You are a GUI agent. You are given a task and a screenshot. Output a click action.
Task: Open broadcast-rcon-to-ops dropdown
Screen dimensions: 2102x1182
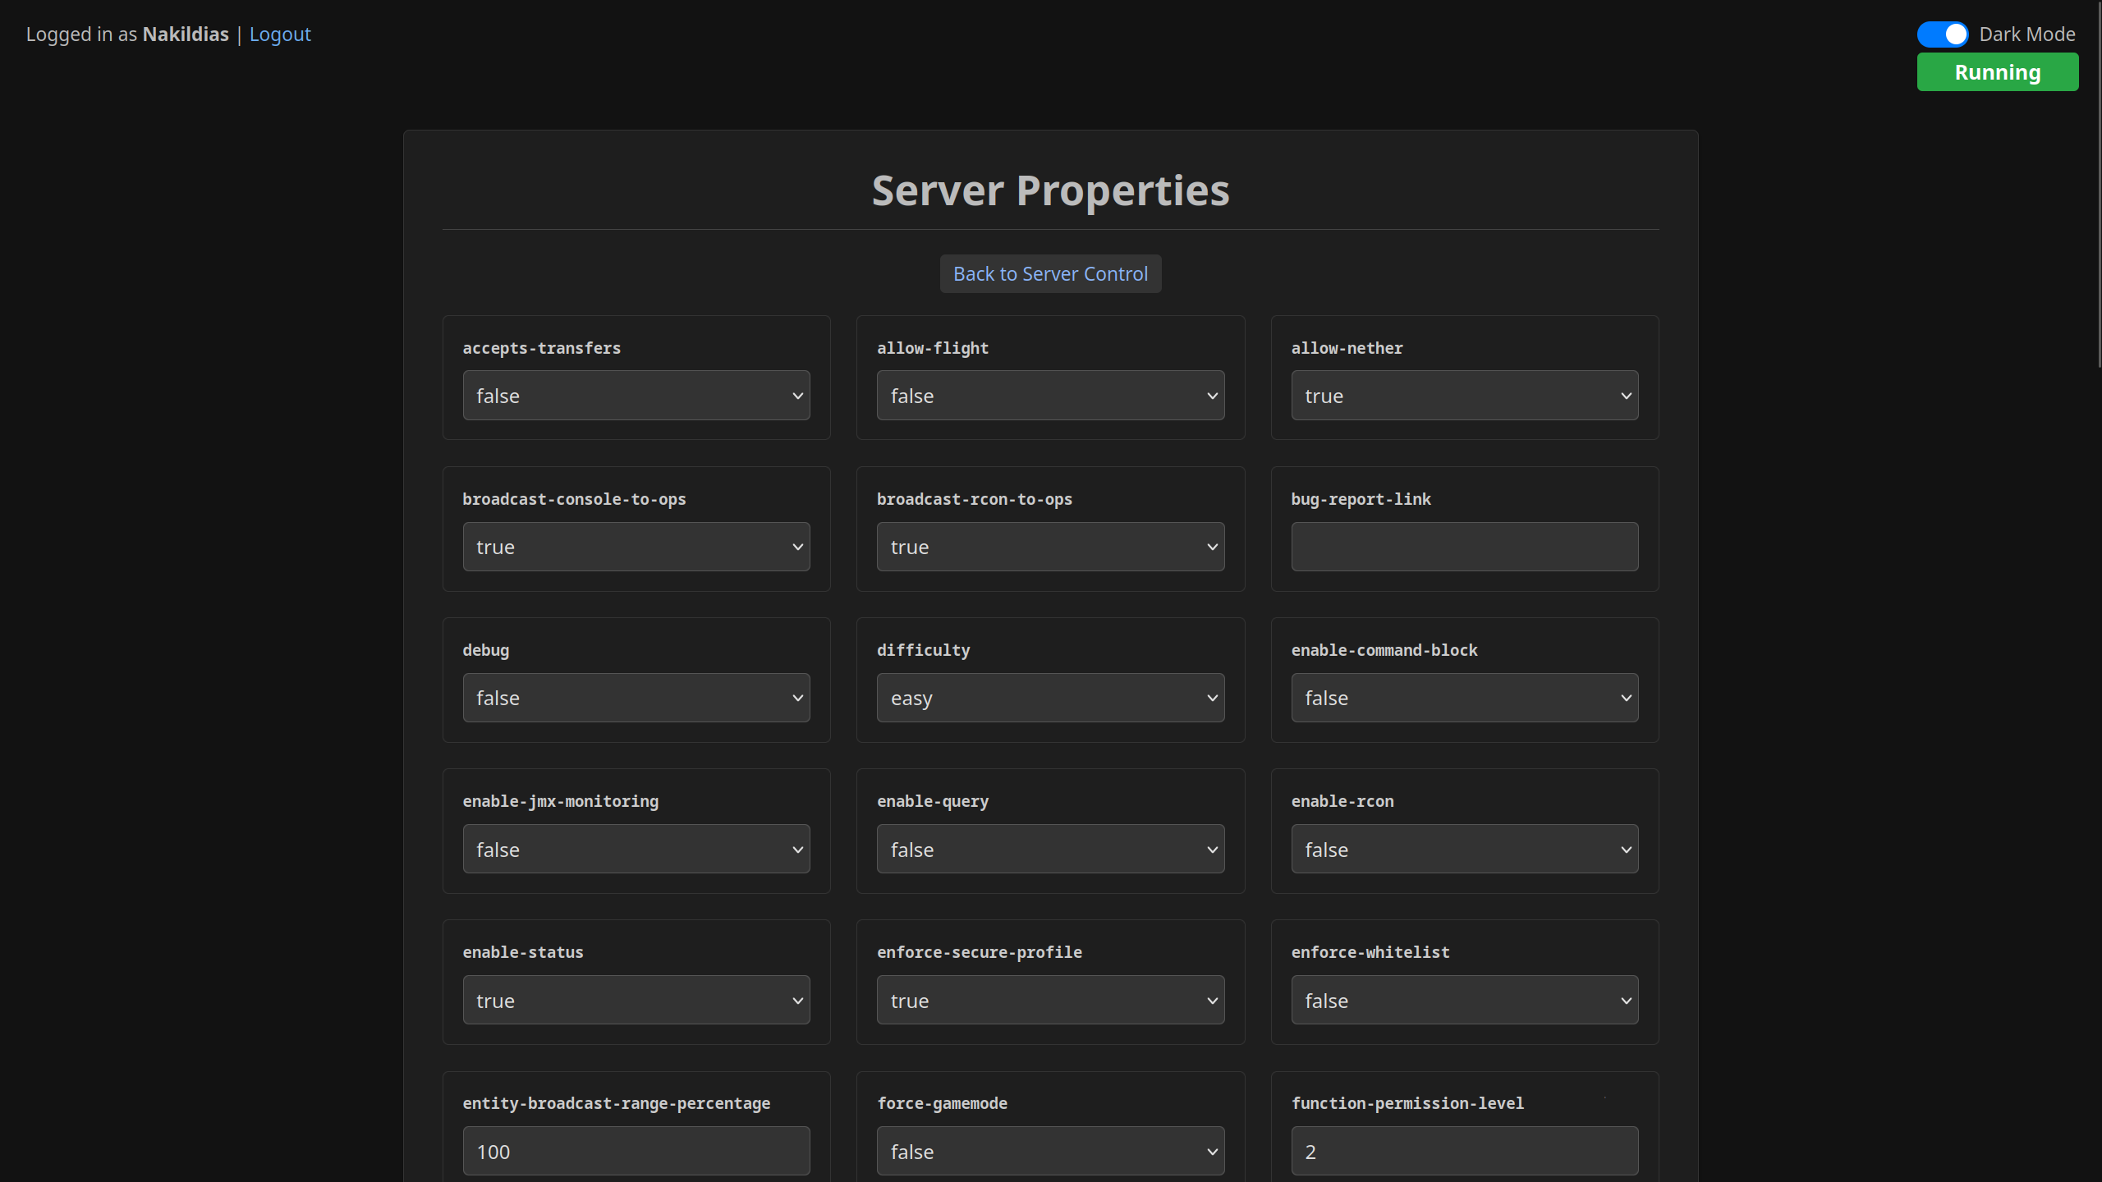(1050, 547)
